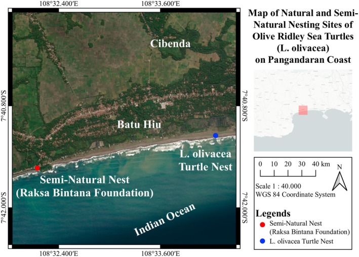Image resolution: width=359 pixels, height=257 pixels.
Task: Select the 'Cibenda' map label
Action: (x=170, y=44)
